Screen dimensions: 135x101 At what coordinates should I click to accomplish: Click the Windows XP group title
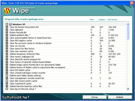click(x=19, y=24)
